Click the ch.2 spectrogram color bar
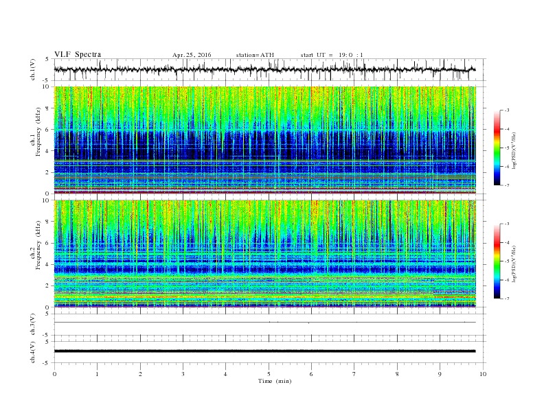The image size is (544, 420). (x=497, y=261)
